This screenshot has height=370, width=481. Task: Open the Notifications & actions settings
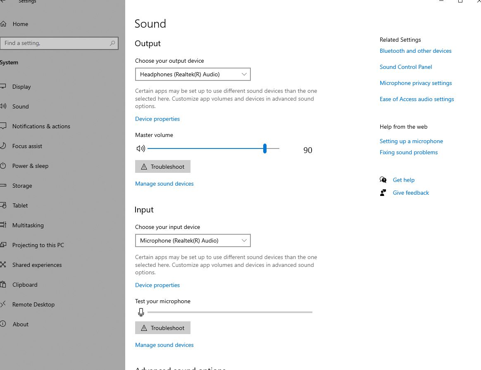(x=41, y=126)
